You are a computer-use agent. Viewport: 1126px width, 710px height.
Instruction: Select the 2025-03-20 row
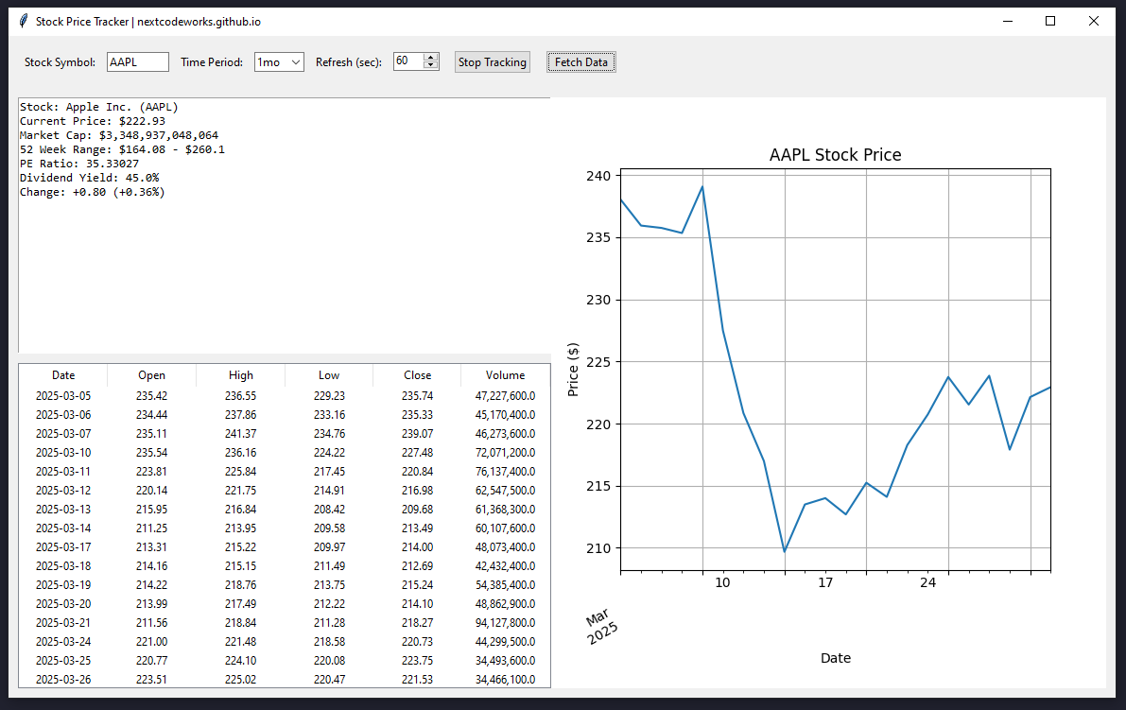285,604
